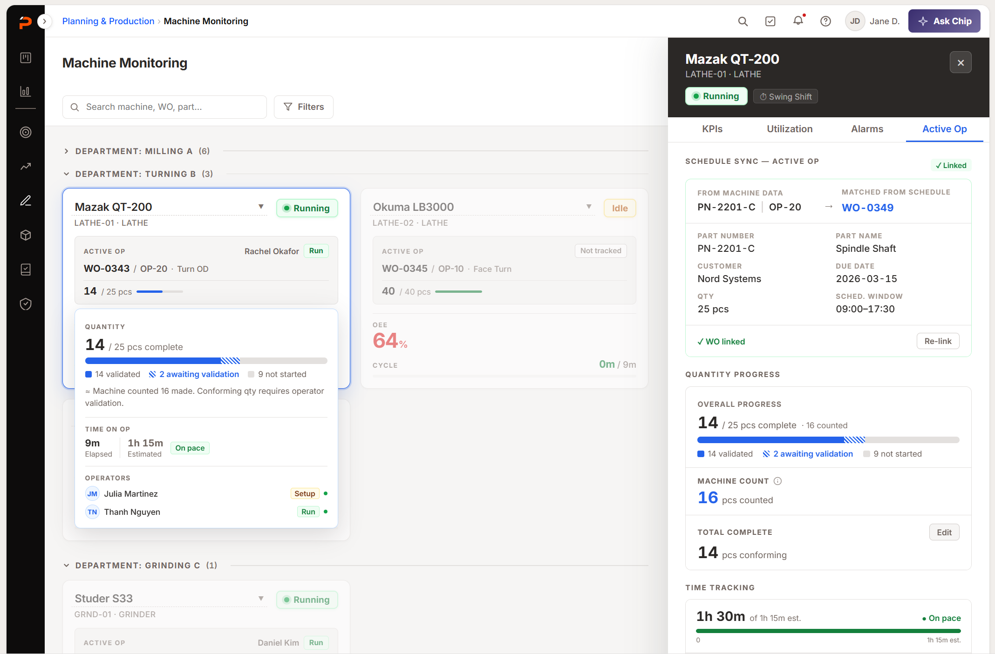Open the tasks checkbox icon in header
The height and width of the screenshot is (654, 995).
pos(770,21)
